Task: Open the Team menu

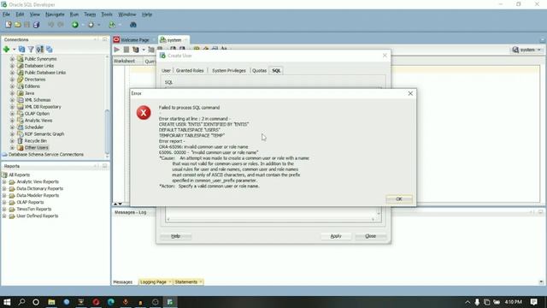Action: pyautogui.click(x=90, y=15)
